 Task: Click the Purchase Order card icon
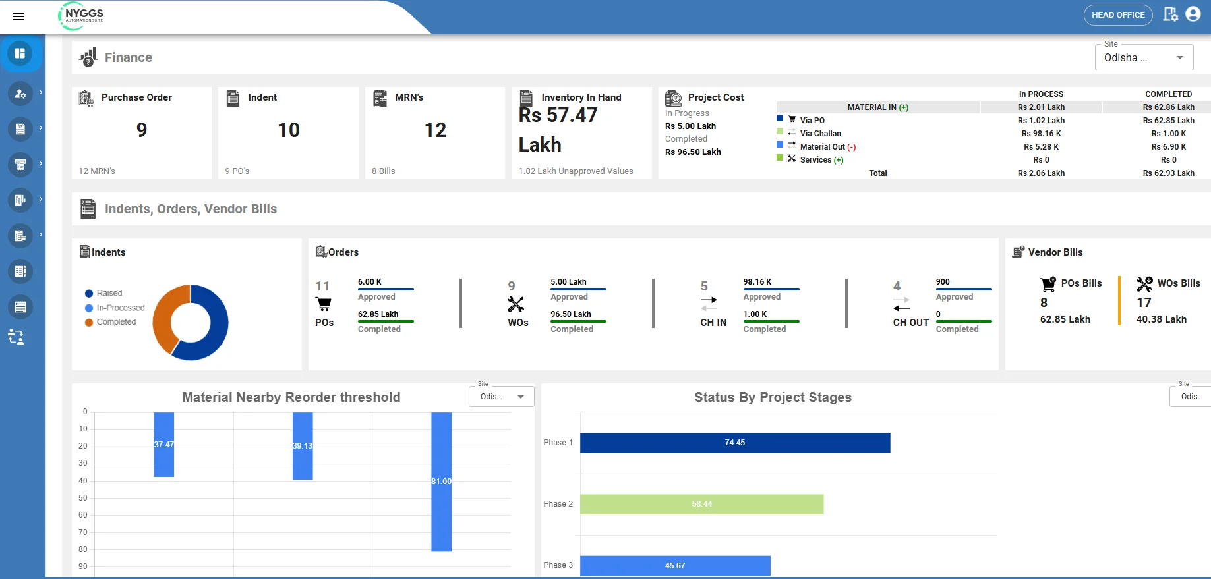86,98
